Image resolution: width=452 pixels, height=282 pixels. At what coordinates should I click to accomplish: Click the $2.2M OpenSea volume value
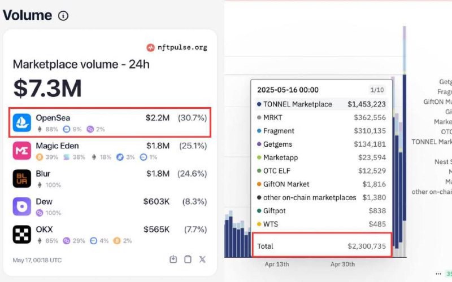point(158,118)
